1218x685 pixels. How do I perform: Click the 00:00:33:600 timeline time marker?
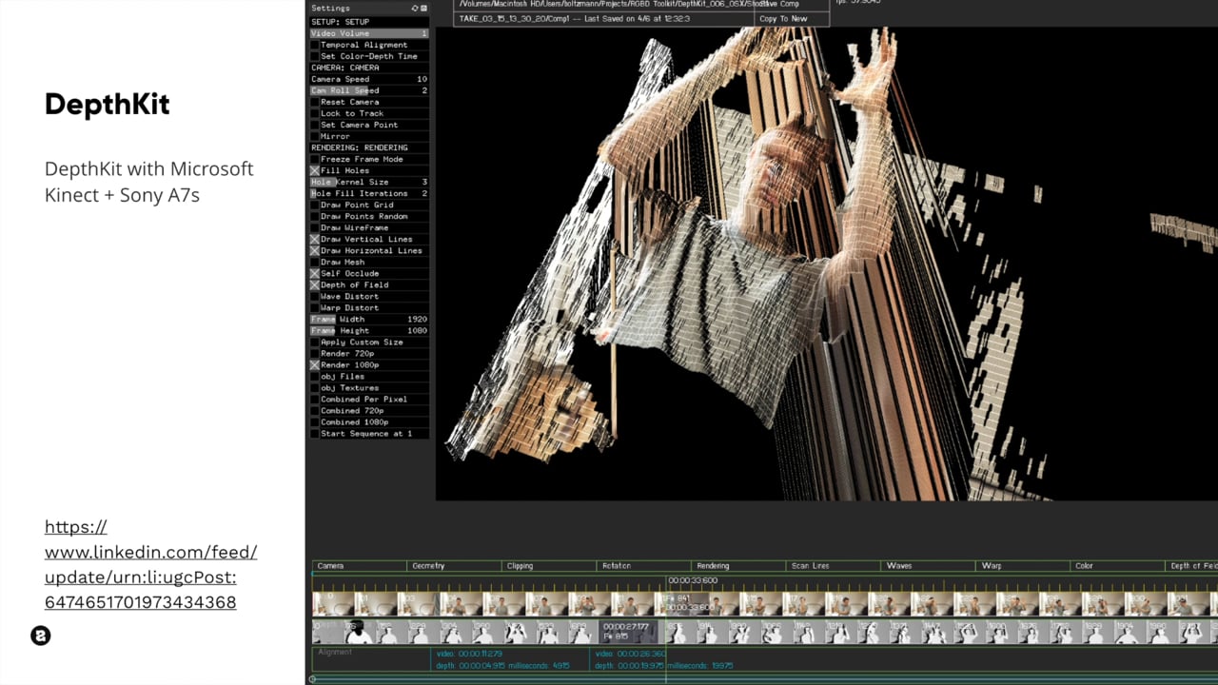coord(693,580)
